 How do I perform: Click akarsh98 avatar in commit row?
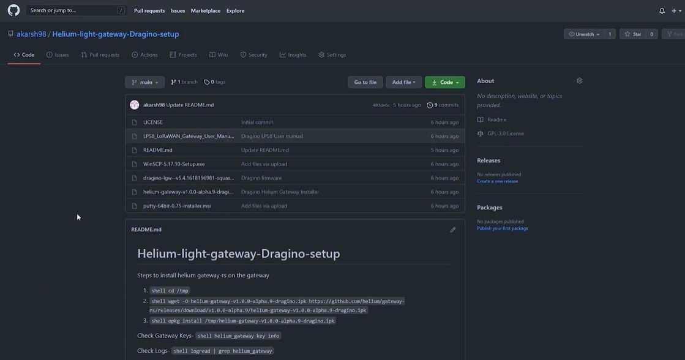135,105
